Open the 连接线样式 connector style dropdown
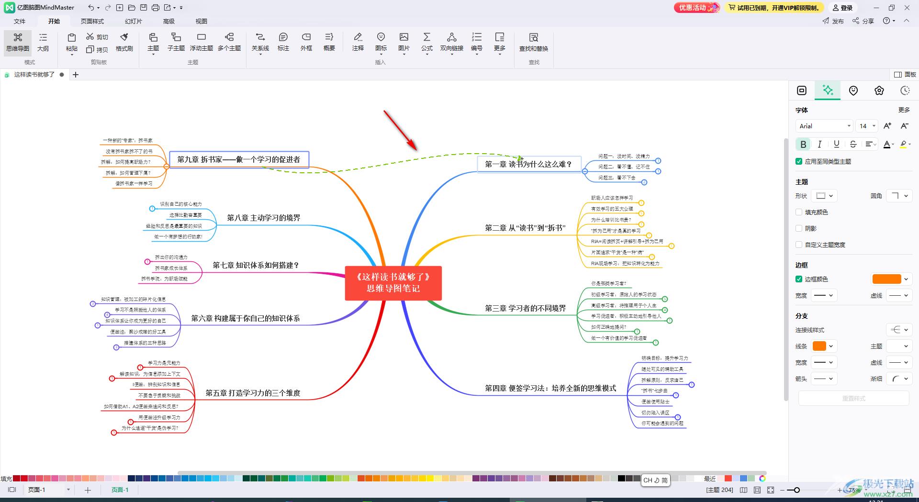Image resolution: width=919 pixels, height=502 pixels. 898,330
